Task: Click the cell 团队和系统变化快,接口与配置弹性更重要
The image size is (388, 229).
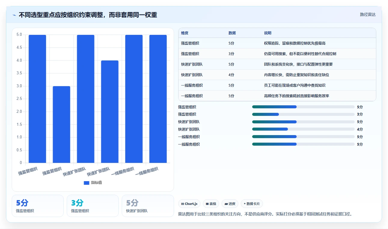Action: [x=298, y=64]
